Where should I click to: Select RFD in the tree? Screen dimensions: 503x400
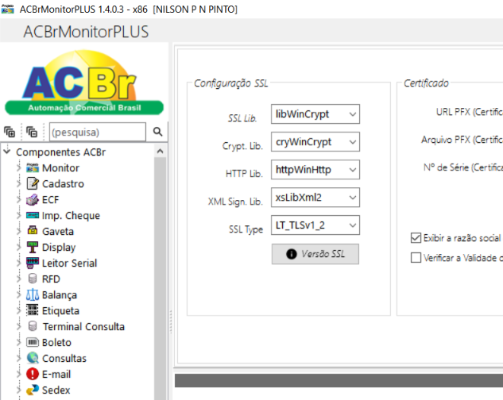(x=51, y=279)
